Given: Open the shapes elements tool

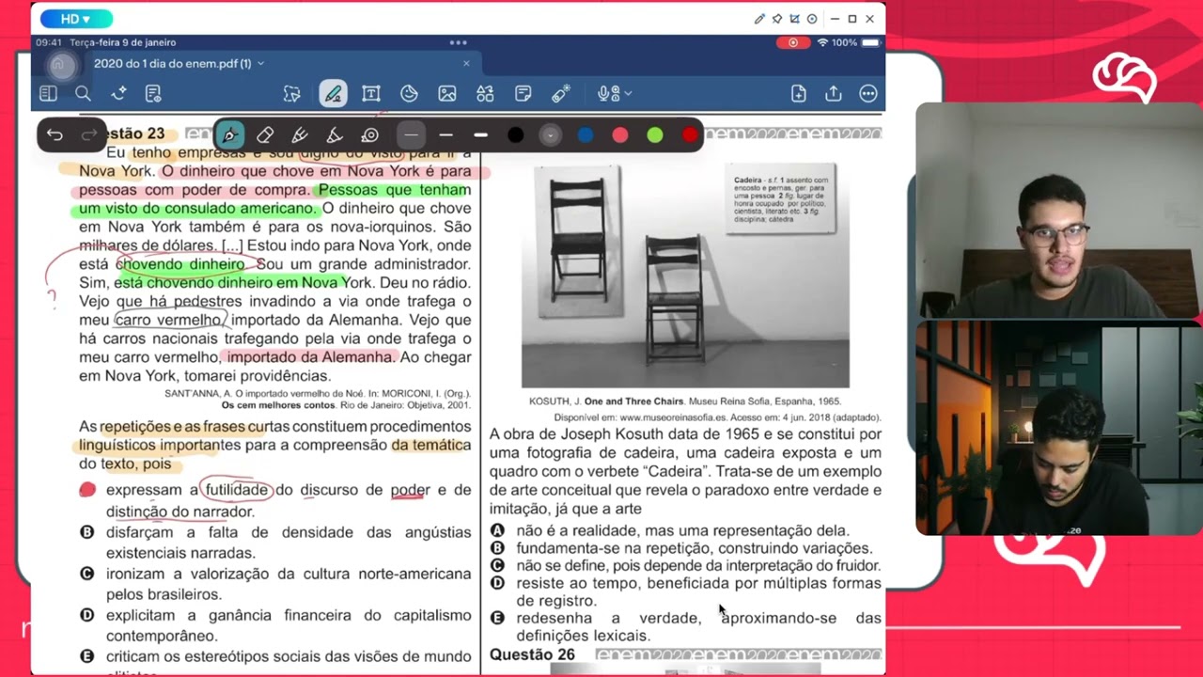Looking at the screenshot, I should point(485,93).
